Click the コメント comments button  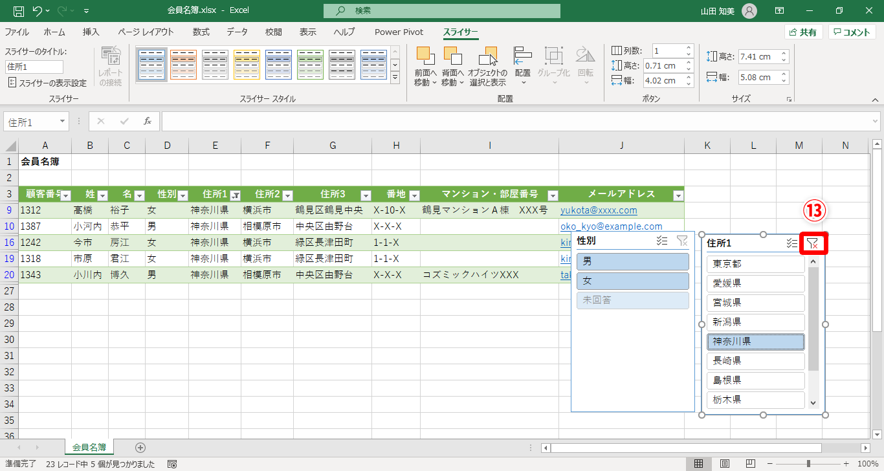(x=852, y=32)
